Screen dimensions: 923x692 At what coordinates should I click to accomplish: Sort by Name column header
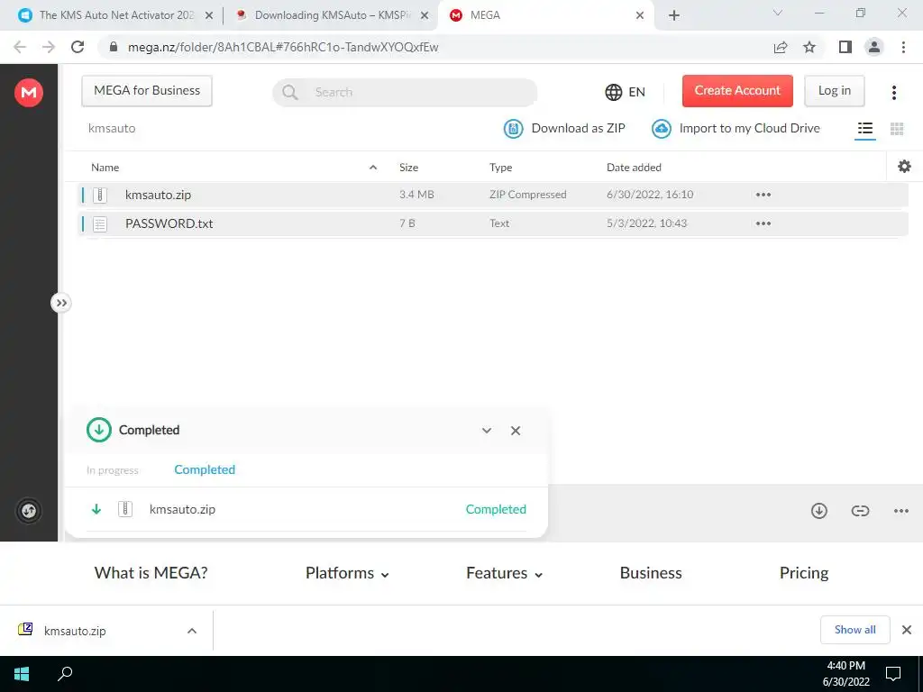pyautogui.click(x=105, y=168)
